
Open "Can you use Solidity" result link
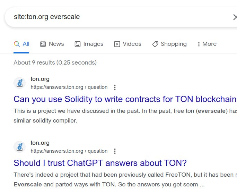[125, 99]
